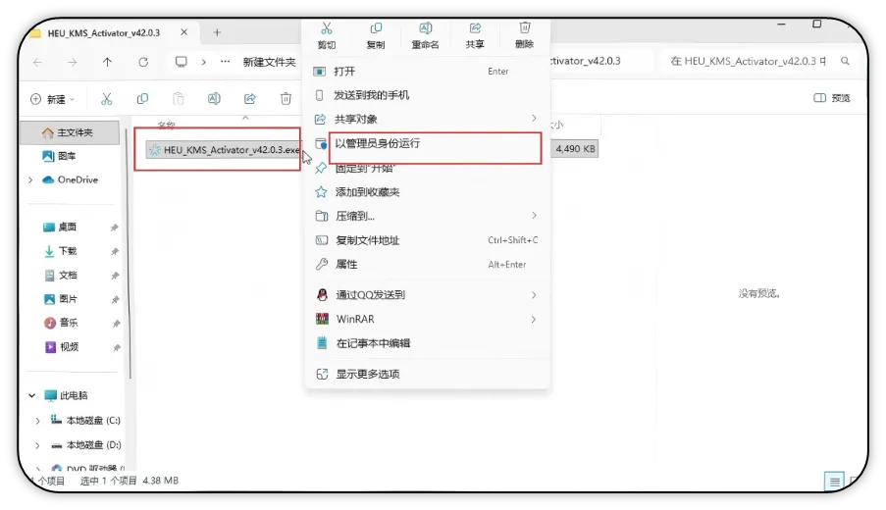
Task: Click the wrench icon beside 属性
Action: [322, 264]
